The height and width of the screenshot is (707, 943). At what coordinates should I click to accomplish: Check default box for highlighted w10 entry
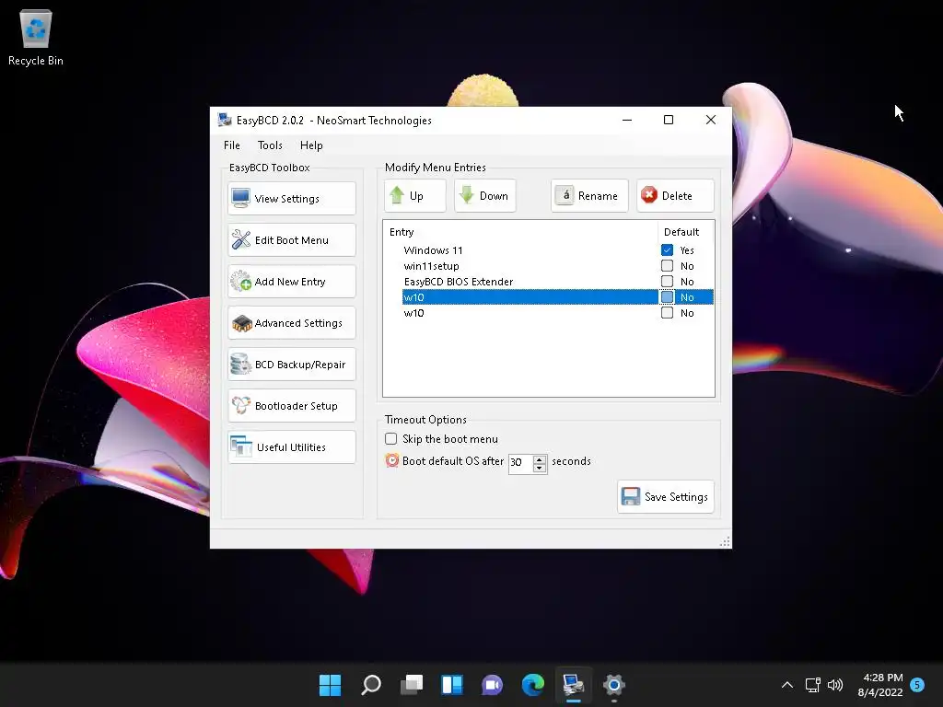[x=667, y=297]
